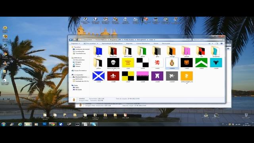Image resolution: width=254 pixels, height=143 pixels.
Task: Select the yellow and black checkered crest
Action: tap(128, 76)
